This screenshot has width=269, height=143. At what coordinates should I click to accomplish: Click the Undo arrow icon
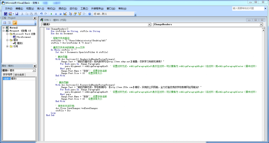coord(42,14)
